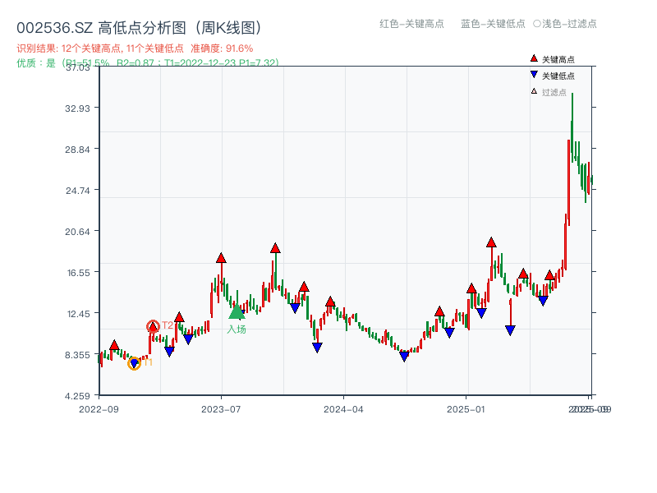Viewport: 657px width, 493px height.
Task: Click the 12.45 y-axis label
Action: pyautogui.click(x=78, y=314)
